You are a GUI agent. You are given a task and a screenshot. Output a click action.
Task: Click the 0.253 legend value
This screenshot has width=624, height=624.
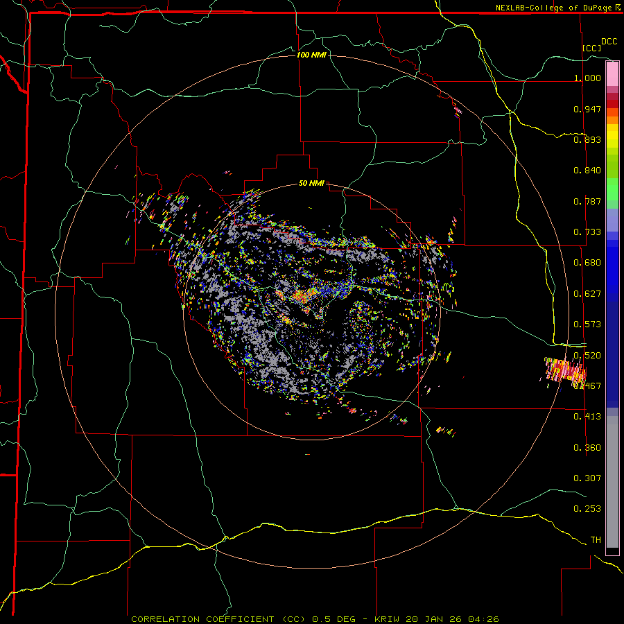point(587,509)
